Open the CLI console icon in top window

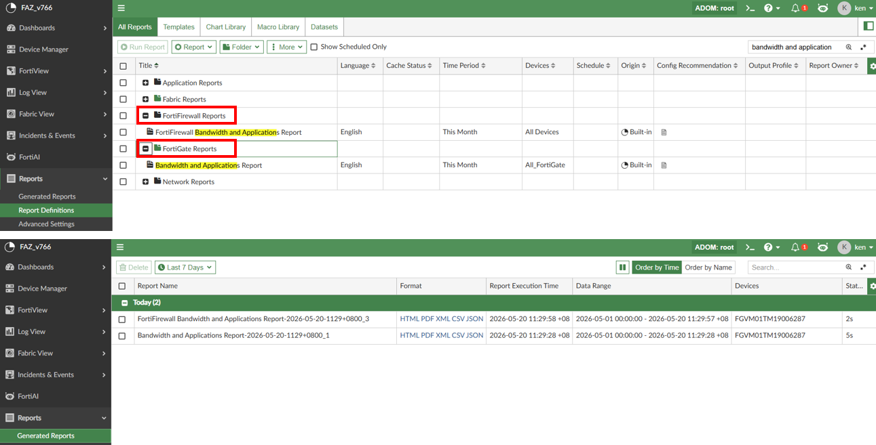point(750,8)
